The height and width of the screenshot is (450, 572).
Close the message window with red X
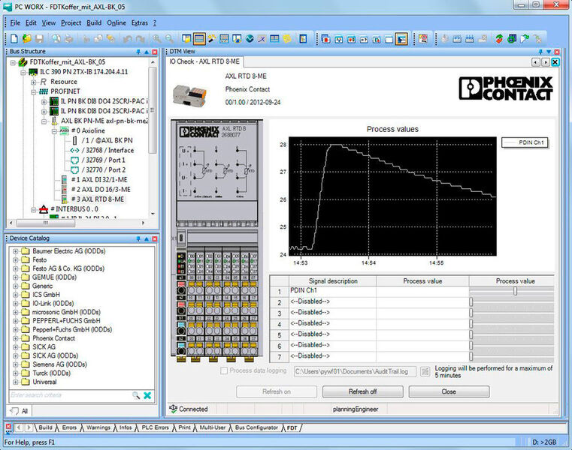tap(8, 427)
